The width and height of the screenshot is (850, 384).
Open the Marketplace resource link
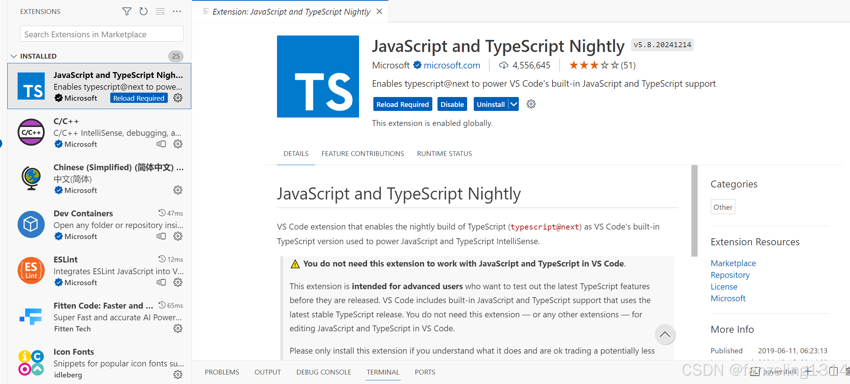[x=733, y=263]
